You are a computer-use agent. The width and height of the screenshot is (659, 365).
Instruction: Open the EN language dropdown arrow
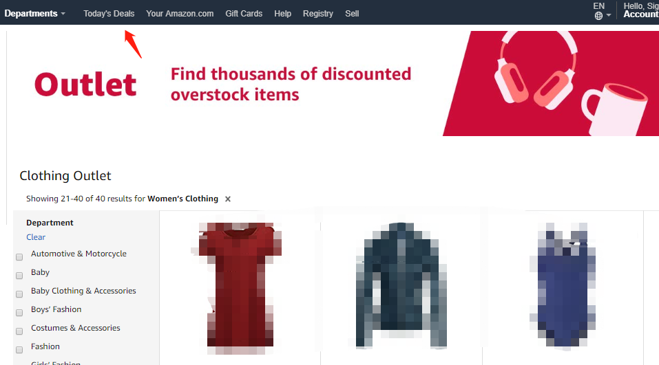coord(609,16)
